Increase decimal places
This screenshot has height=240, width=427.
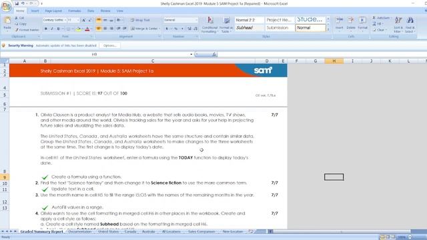(x=189, y=29)
